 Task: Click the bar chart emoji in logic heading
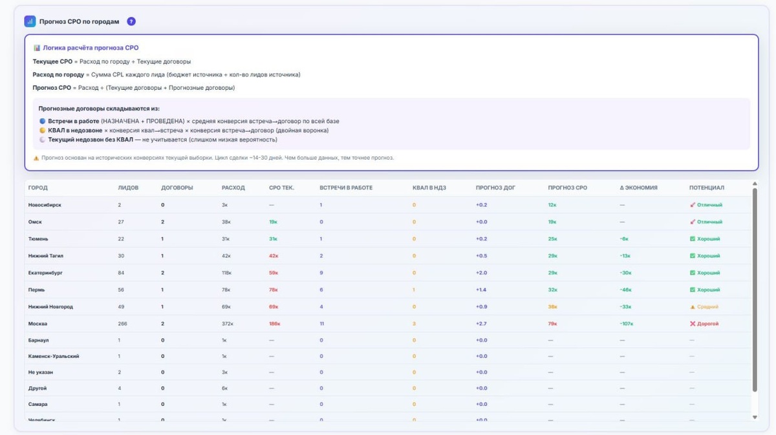point(37,48)
